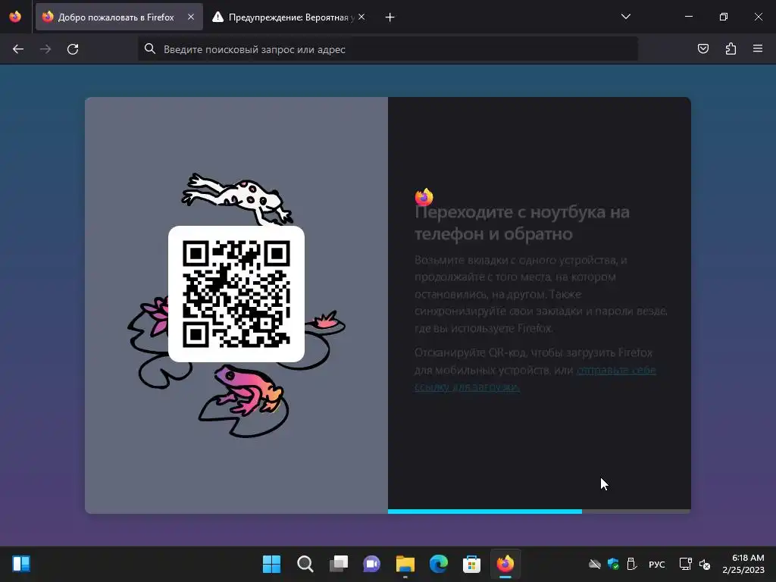Click the onboarding progress bar
Viewport: 776px width, 582px height.
click(540, 512)
